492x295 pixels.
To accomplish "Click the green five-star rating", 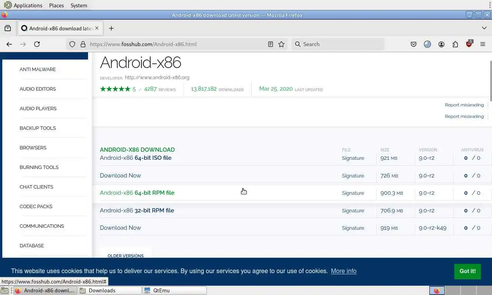I will [115, 89].
